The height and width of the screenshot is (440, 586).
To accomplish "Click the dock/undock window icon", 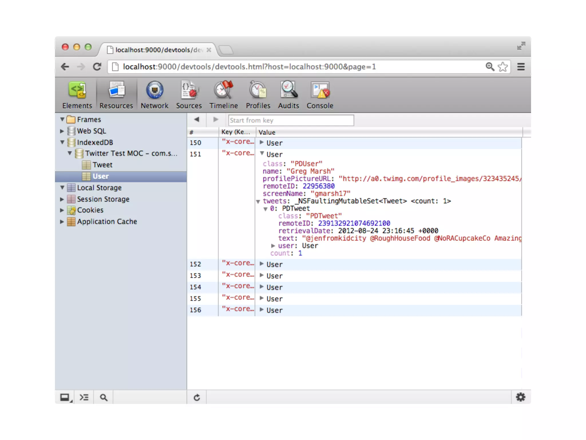I will (x=65, y=397).
